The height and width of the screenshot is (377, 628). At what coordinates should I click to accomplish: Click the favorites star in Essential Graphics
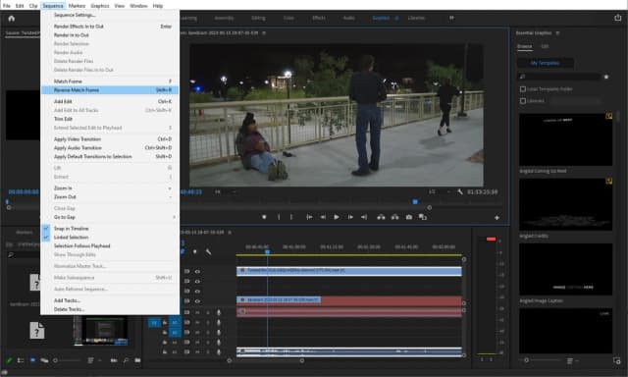point(606,77)
